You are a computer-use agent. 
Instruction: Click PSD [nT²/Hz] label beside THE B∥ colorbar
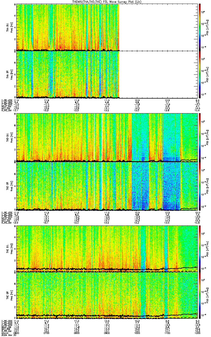pos(207,295)
